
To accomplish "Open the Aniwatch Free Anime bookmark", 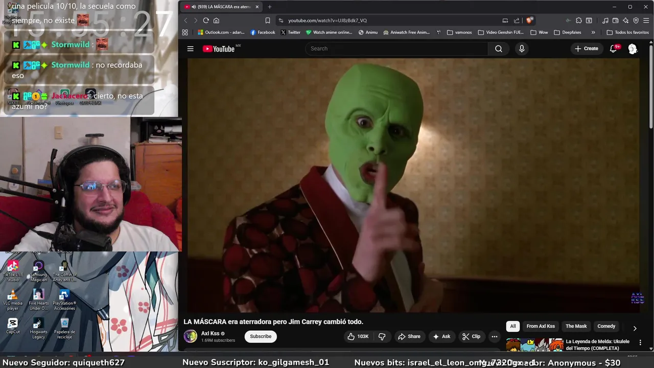I will [407, 32].
